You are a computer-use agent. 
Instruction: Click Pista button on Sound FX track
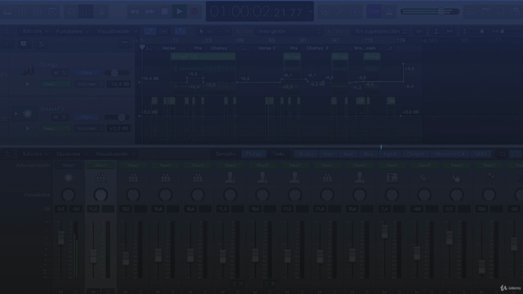86,117
